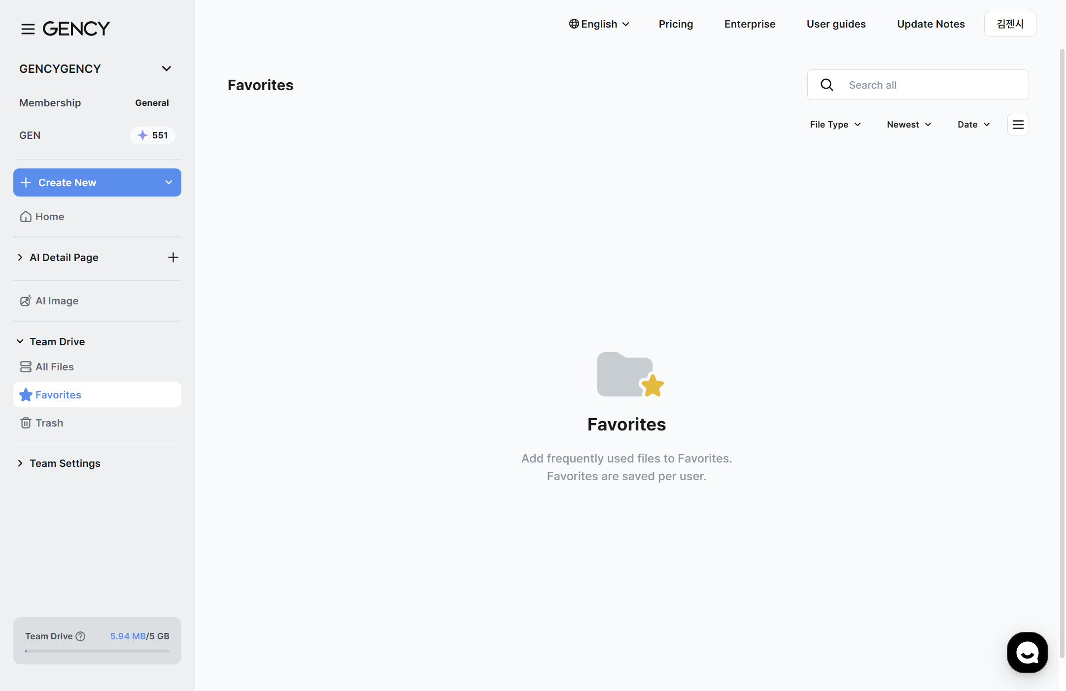
Task: Click the favorites folder star illustration
Action: click(x=630, y=374)
